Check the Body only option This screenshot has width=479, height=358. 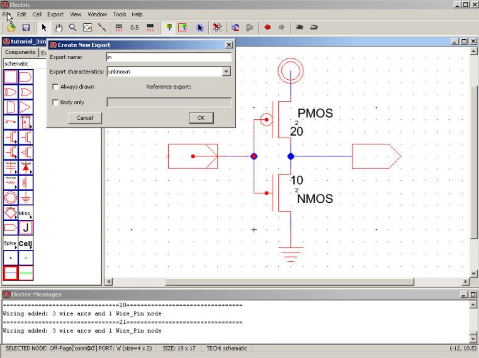[55, 102]
